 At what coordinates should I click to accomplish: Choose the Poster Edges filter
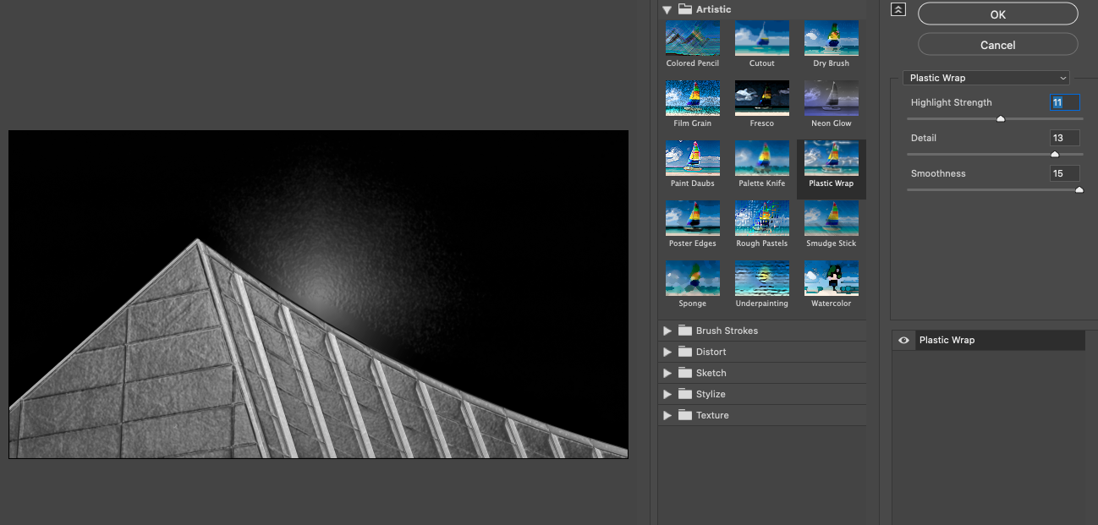click(692, 218)
